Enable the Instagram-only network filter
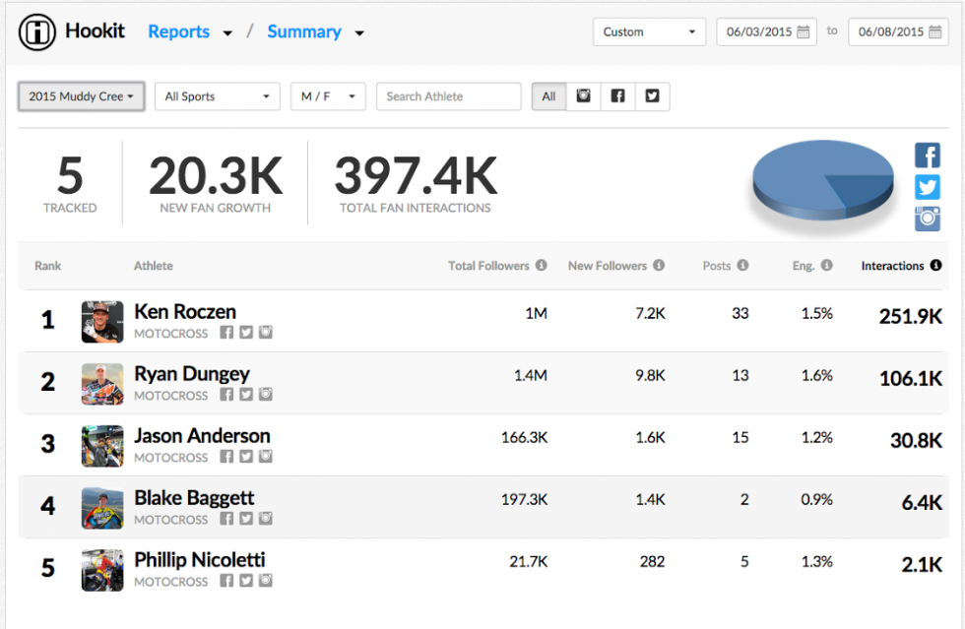Viewport: 965px width, 629px height. (583, 96)
